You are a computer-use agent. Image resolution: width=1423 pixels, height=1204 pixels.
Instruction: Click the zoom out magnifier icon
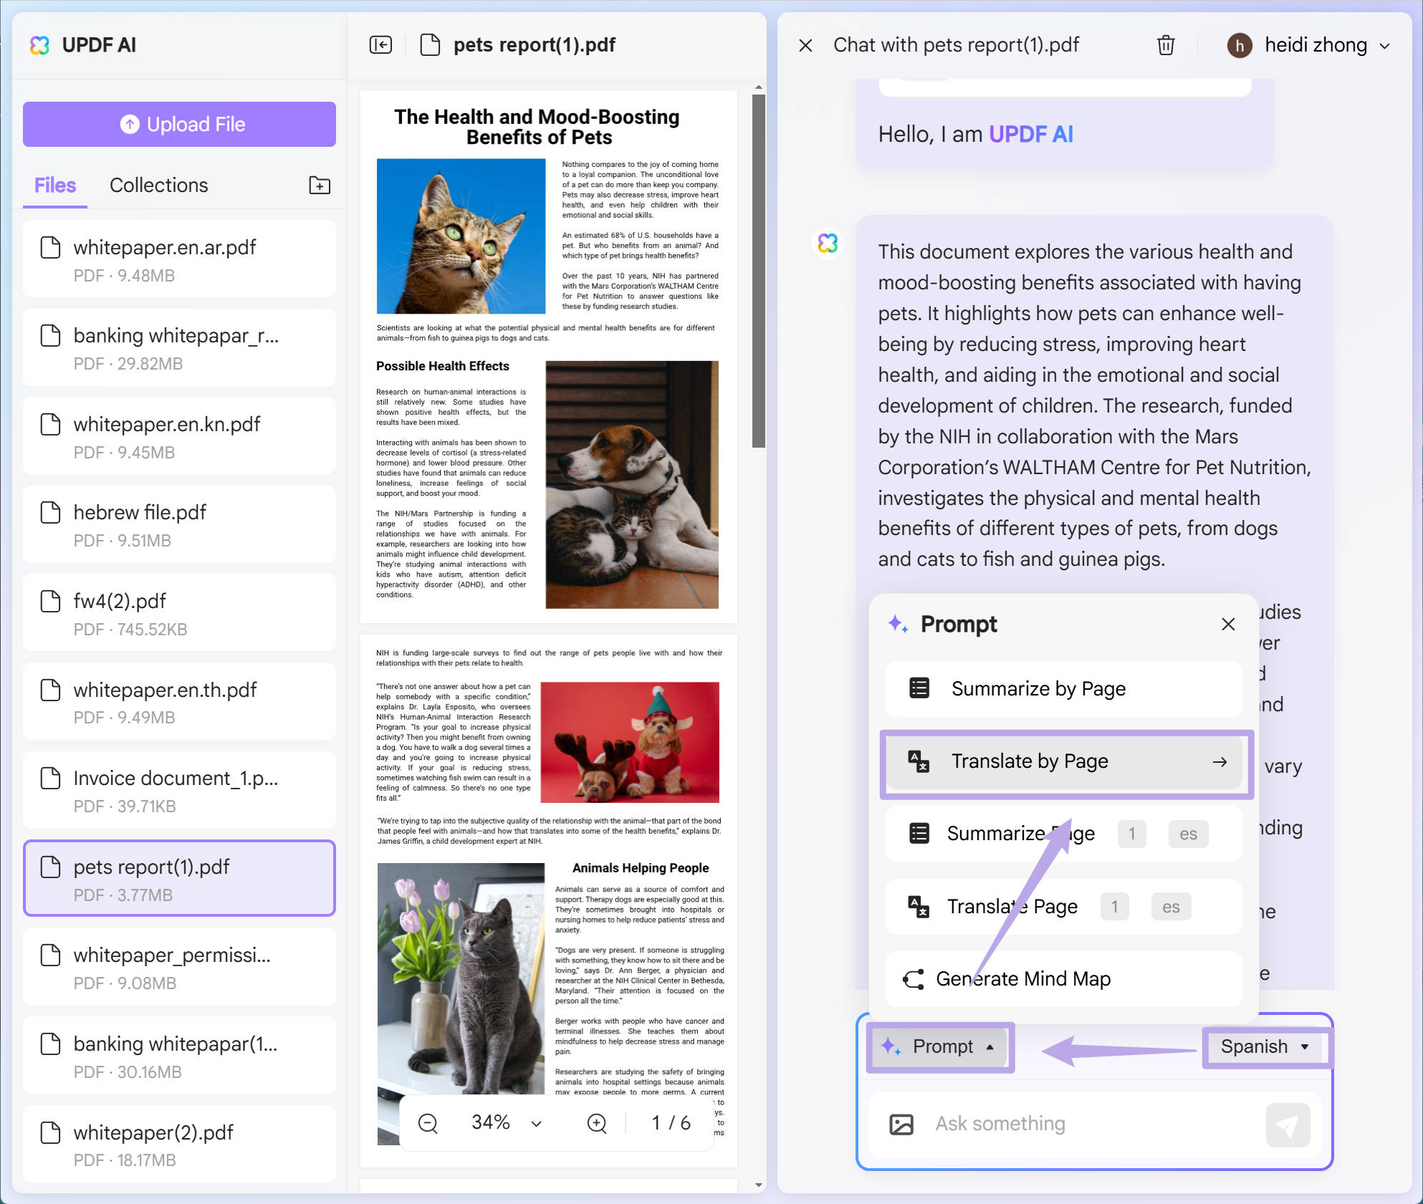(x=428, y=1123)
